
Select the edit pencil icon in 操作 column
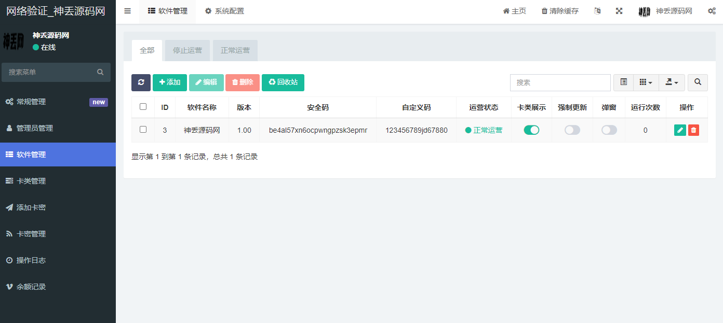click(680, 130)
